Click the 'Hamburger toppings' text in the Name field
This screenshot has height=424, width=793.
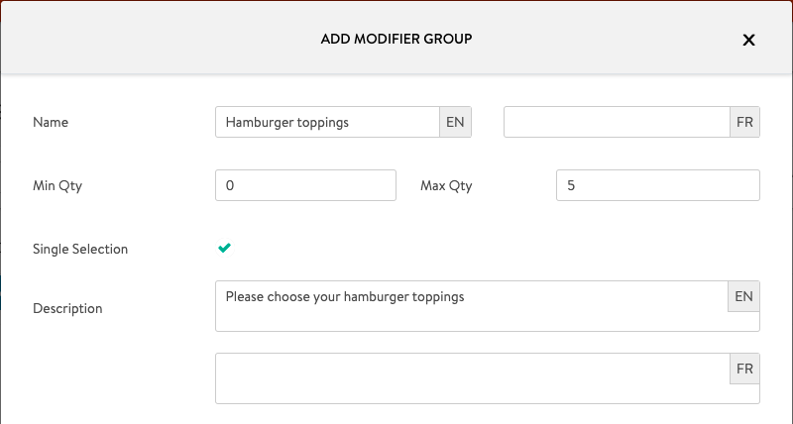click(286, 122)
